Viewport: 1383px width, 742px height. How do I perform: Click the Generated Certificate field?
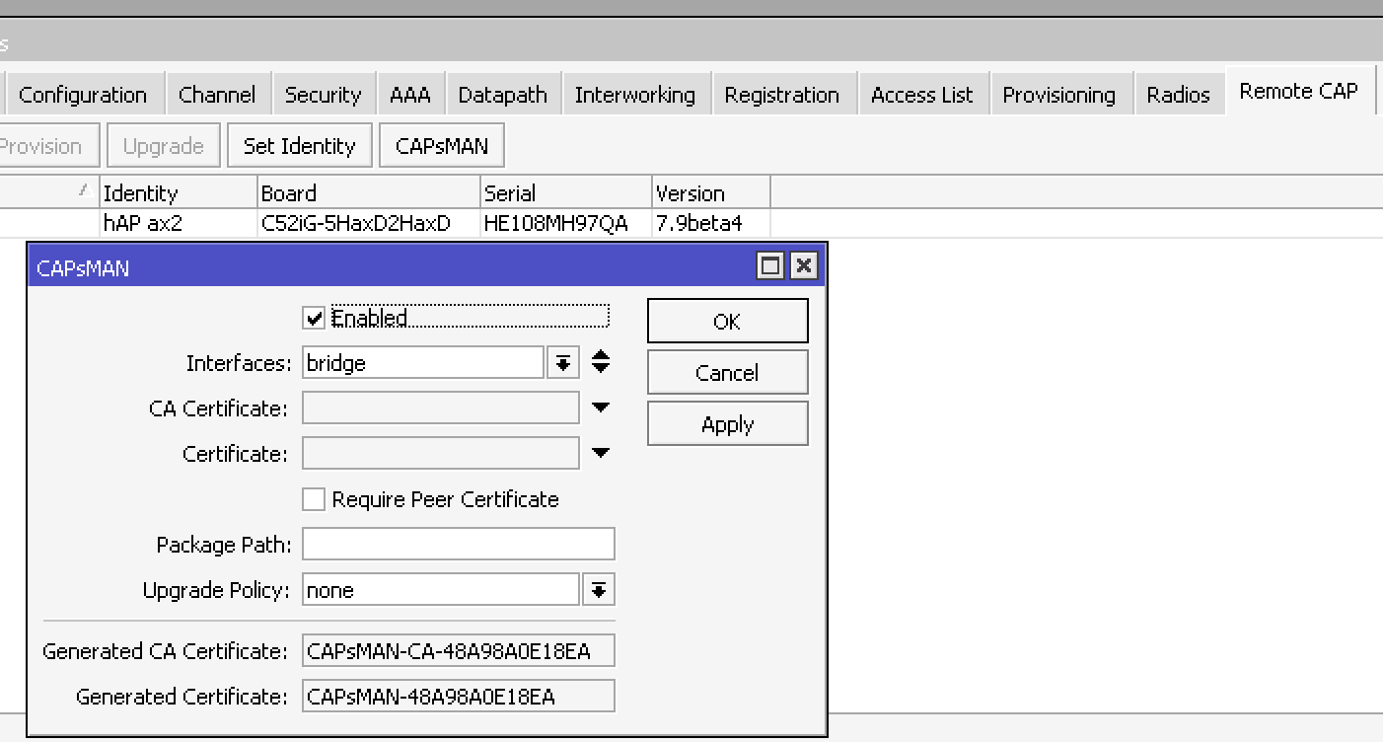pyautogui.click(x=458, y=697)
